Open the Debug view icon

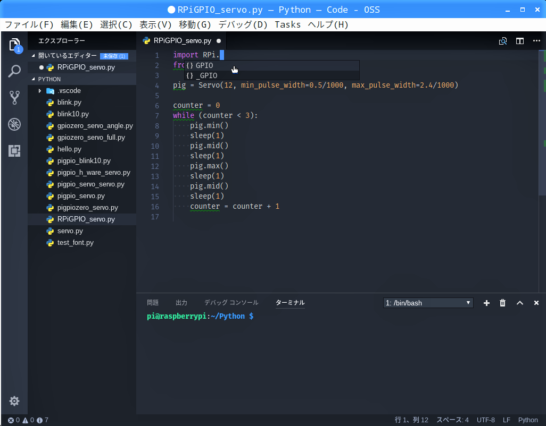tap(14, 124)
